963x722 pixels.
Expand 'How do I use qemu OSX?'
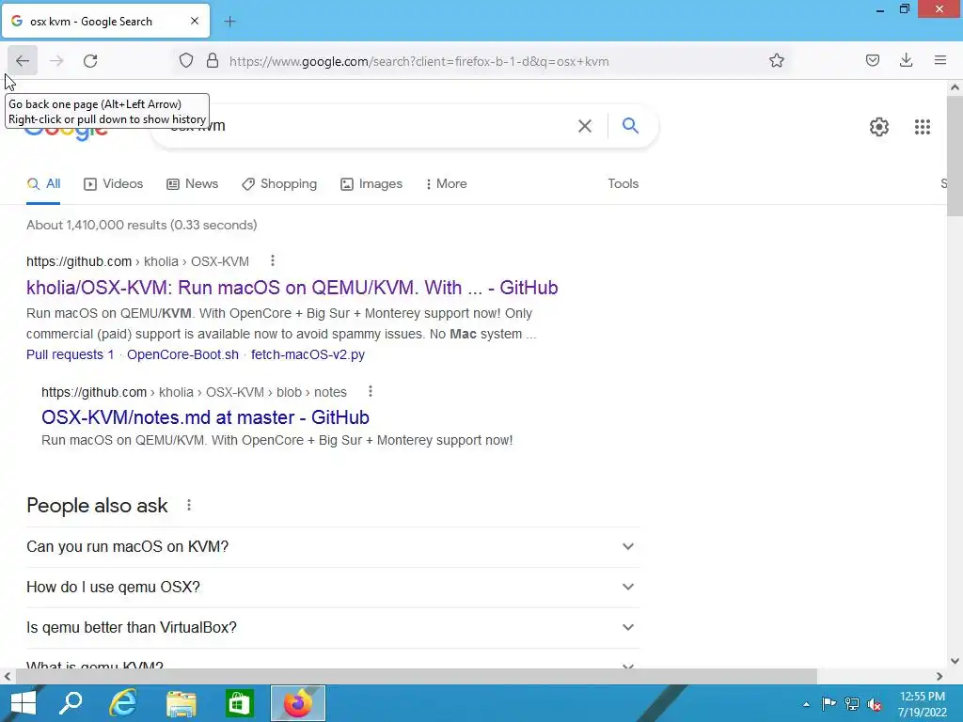[x=333, y=587]
